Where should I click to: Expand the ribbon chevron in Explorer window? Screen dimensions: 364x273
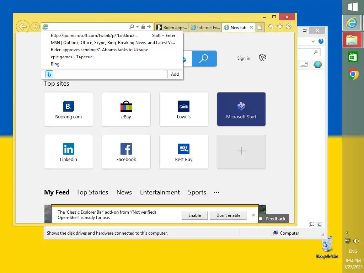coord(313,42)
